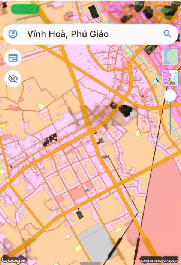
Task: Tap the small red parcel marker
Action: coord(106,127)
